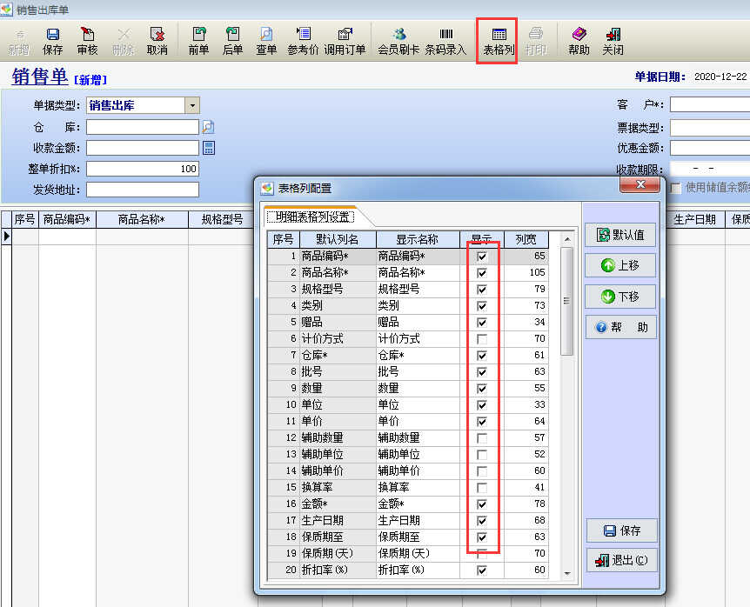
Task: Open 表格列 column settings
Action: [499, 41]
